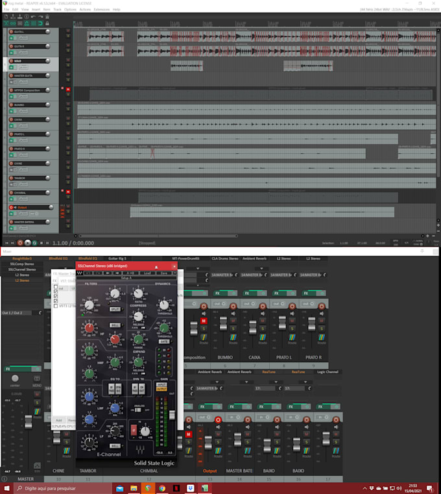Open the Track menu

(57, 10)
